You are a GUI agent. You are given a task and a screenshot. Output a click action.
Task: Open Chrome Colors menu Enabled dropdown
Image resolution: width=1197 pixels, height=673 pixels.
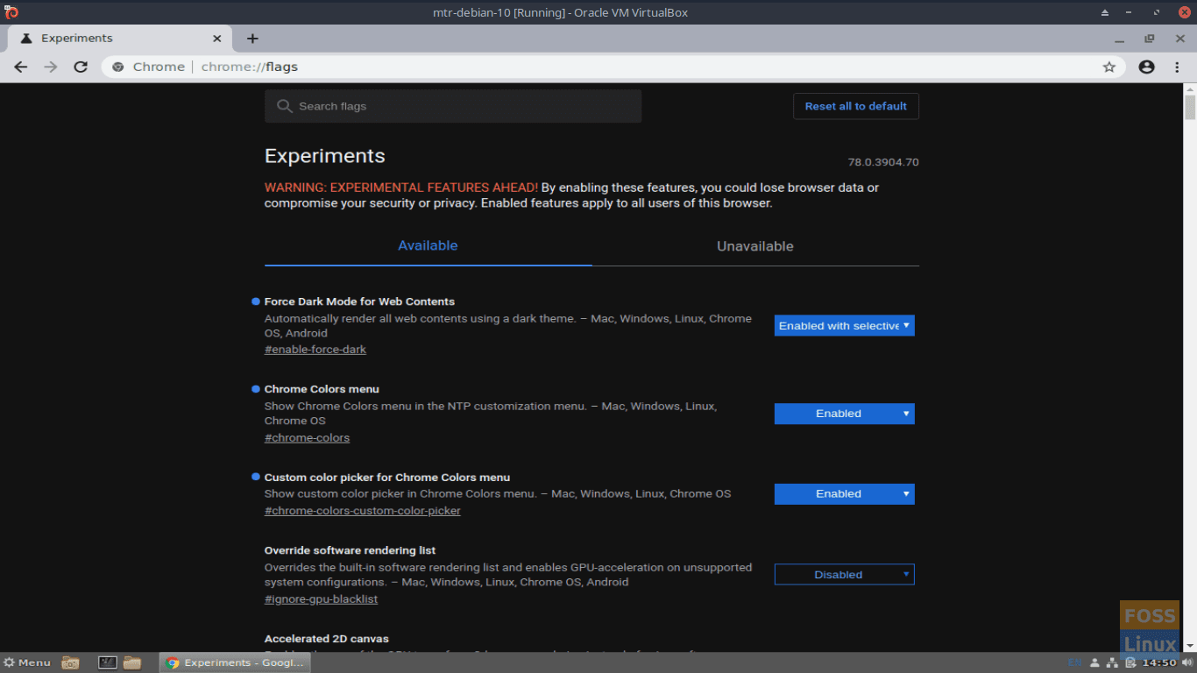coord(844,414)
